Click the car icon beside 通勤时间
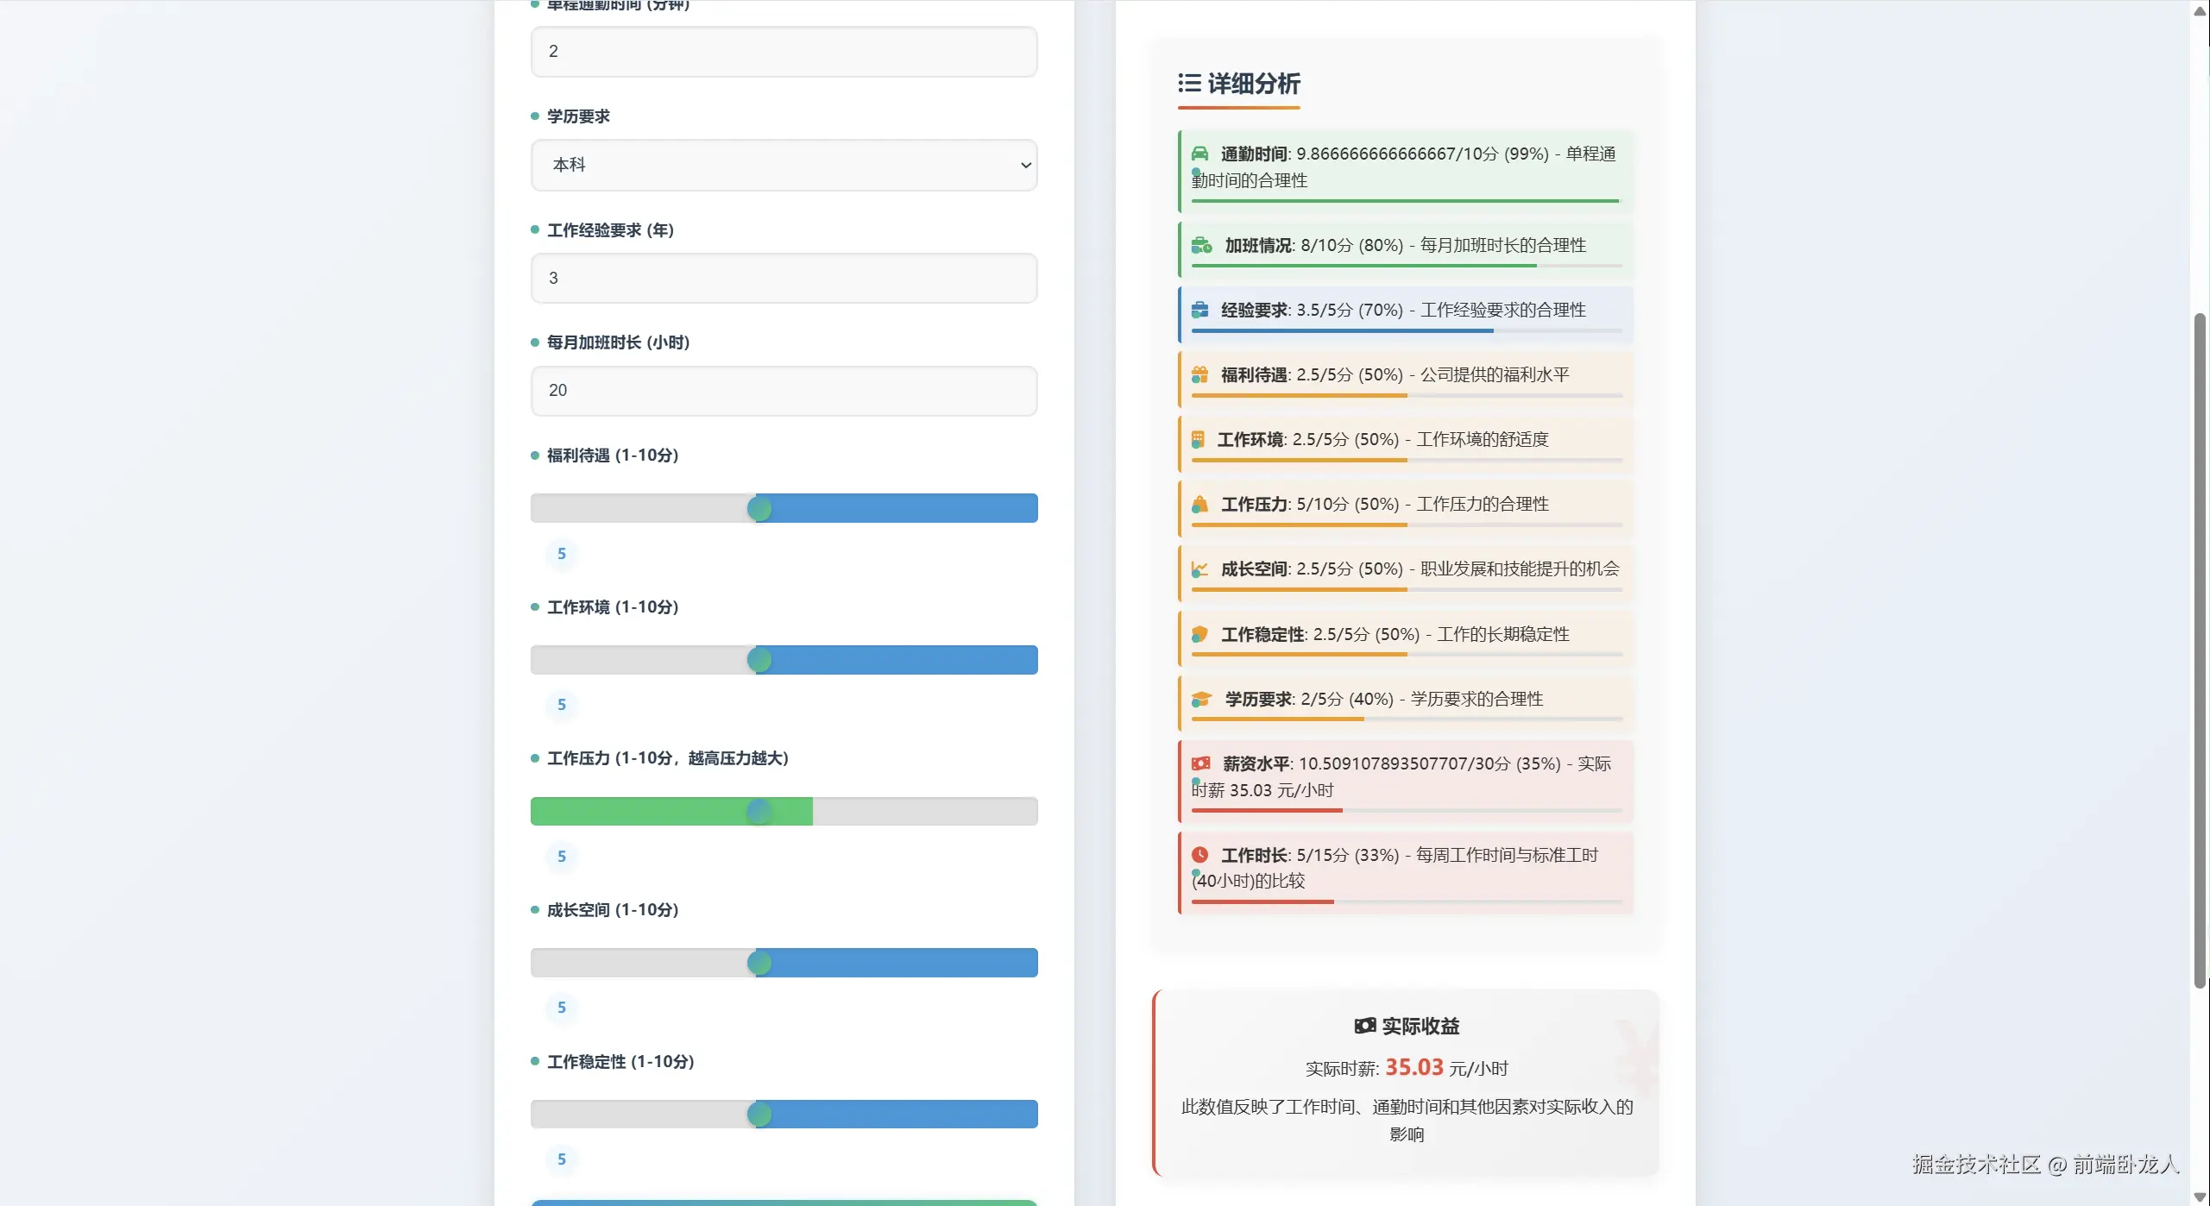2210x1206 pixels. click(1199, 154)
